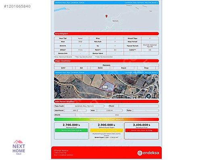213x160 pixels.
Task: Collapse the Ada Parsel Bilgileri section header
Action: [106, 101]
